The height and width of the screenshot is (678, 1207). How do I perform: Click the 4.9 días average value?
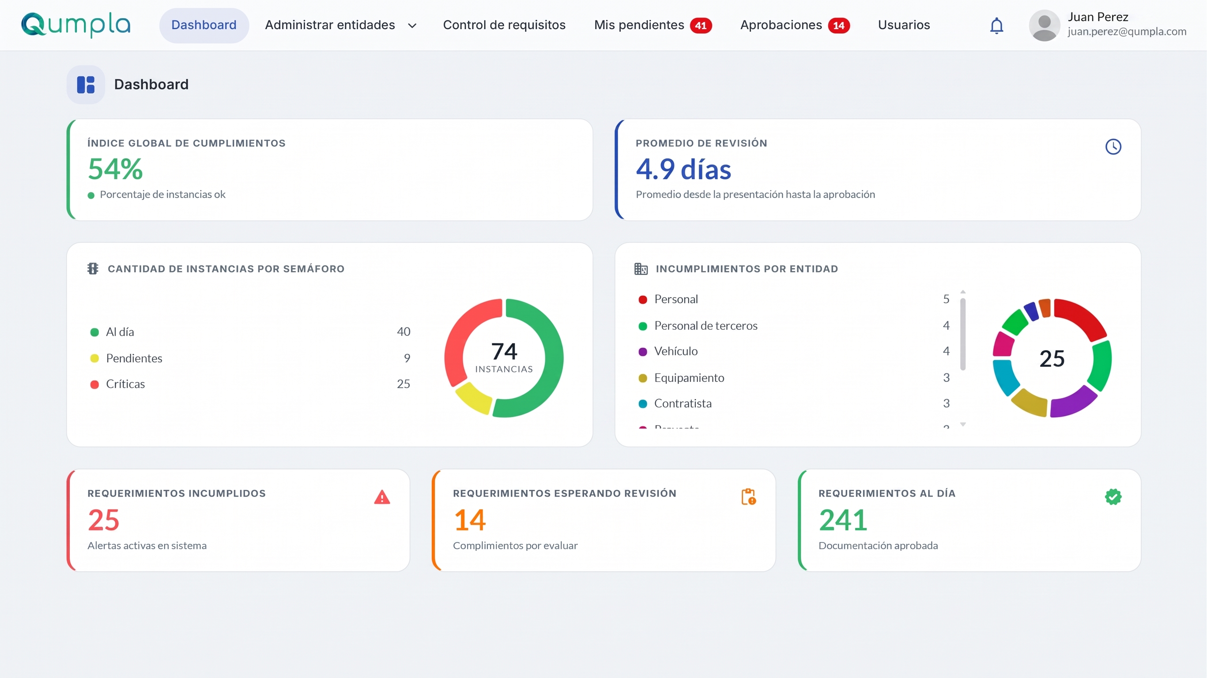point(683,169)
